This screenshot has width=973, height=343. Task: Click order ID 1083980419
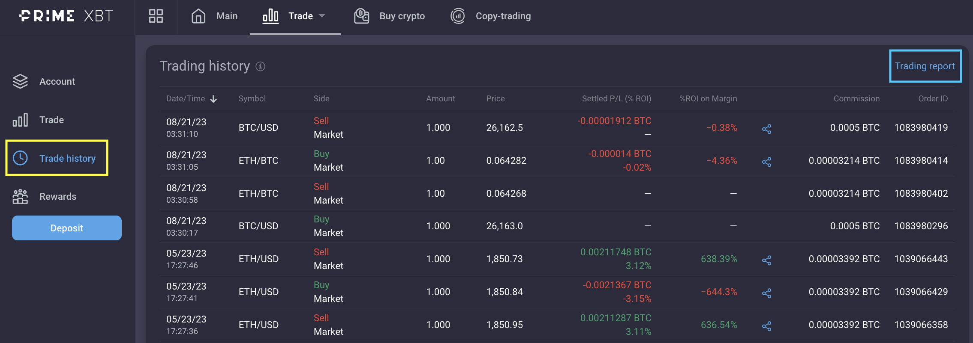[921, 127]
